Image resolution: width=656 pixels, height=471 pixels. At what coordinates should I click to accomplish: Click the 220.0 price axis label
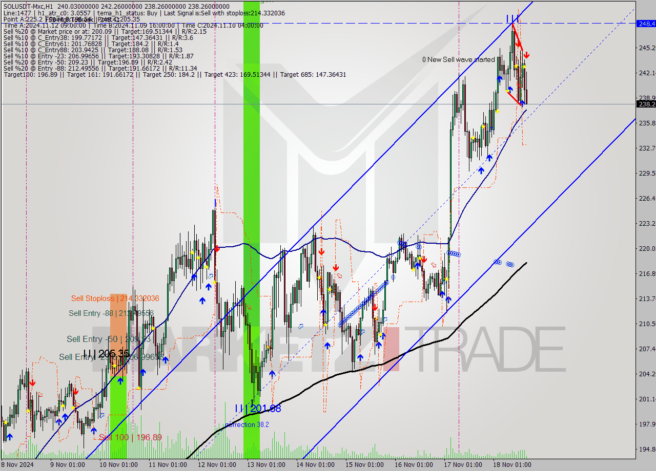point(646,248)
